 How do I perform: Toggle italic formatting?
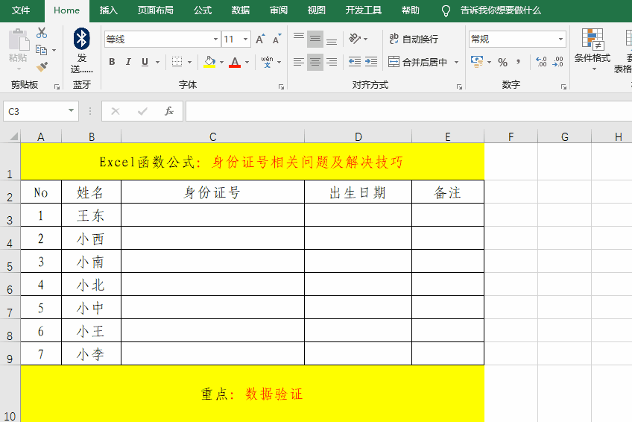click(x=128, y=62)
